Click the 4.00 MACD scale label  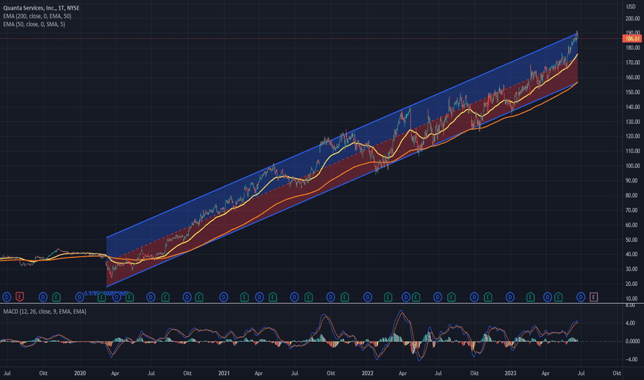(x=630, y=323)
